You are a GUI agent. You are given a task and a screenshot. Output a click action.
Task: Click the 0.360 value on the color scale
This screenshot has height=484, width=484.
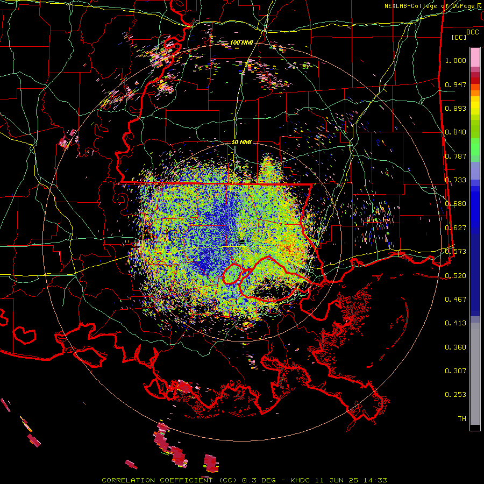coord(455,347)
